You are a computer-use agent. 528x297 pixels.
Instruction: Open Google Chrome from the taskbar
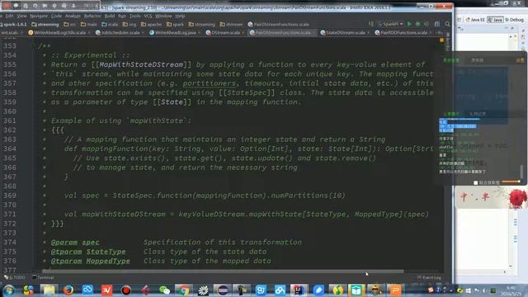[183, 290]
